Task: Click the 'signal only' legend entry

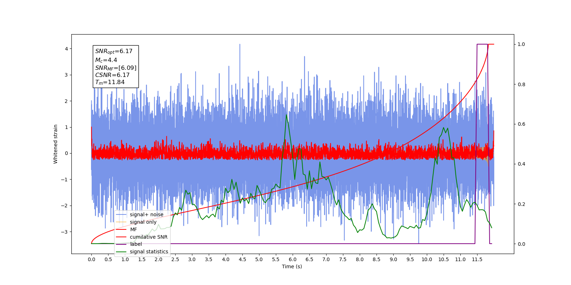Action: 143,222
